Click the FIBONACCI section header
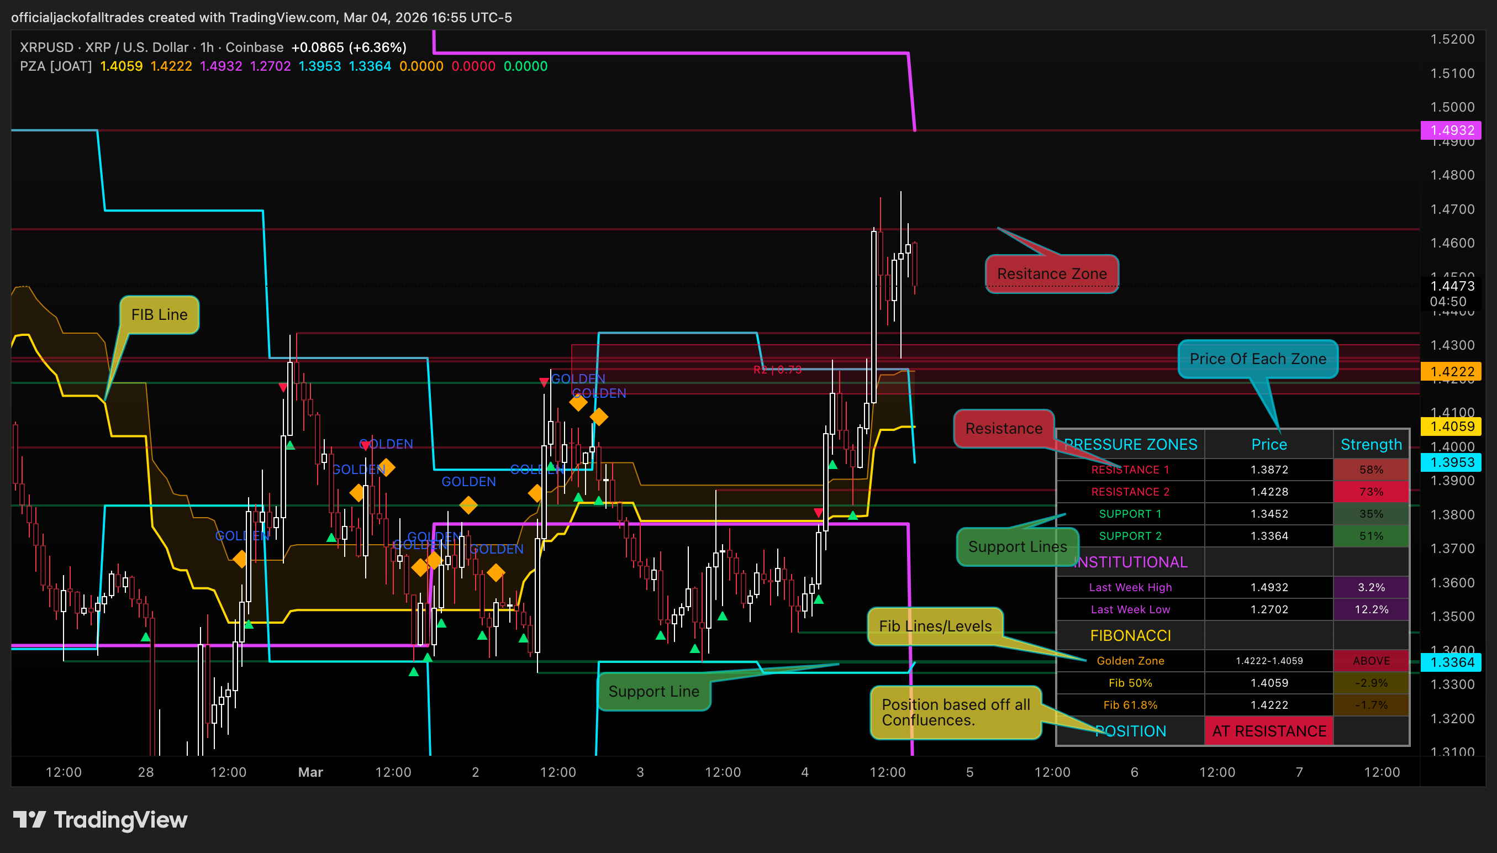This screenshot has height=853, width=1497. coord(1130,636)
